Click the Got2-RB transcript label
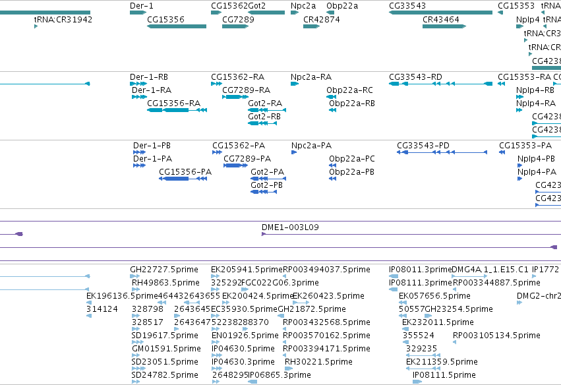 pos(264,117)
